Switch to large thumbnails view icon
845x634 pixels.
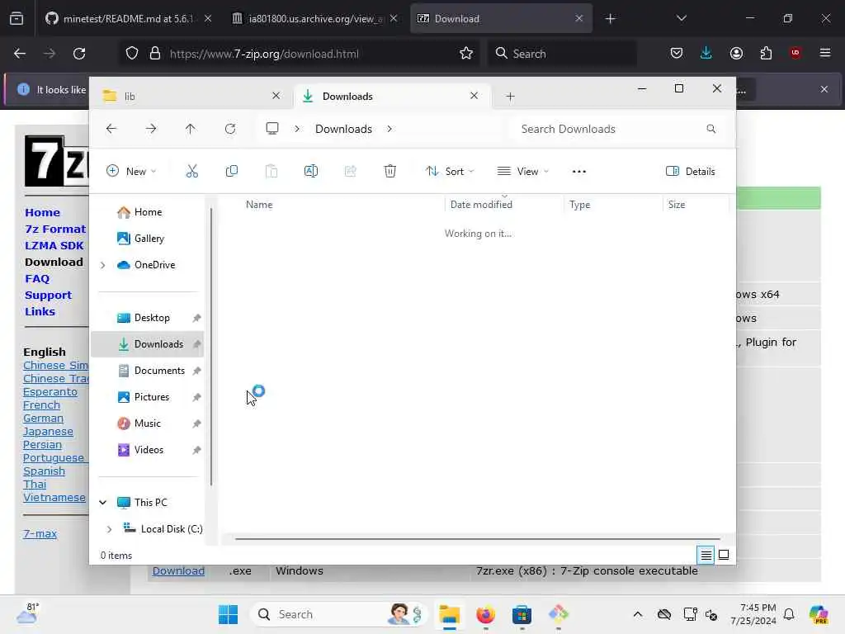click(x=724, y=555)
